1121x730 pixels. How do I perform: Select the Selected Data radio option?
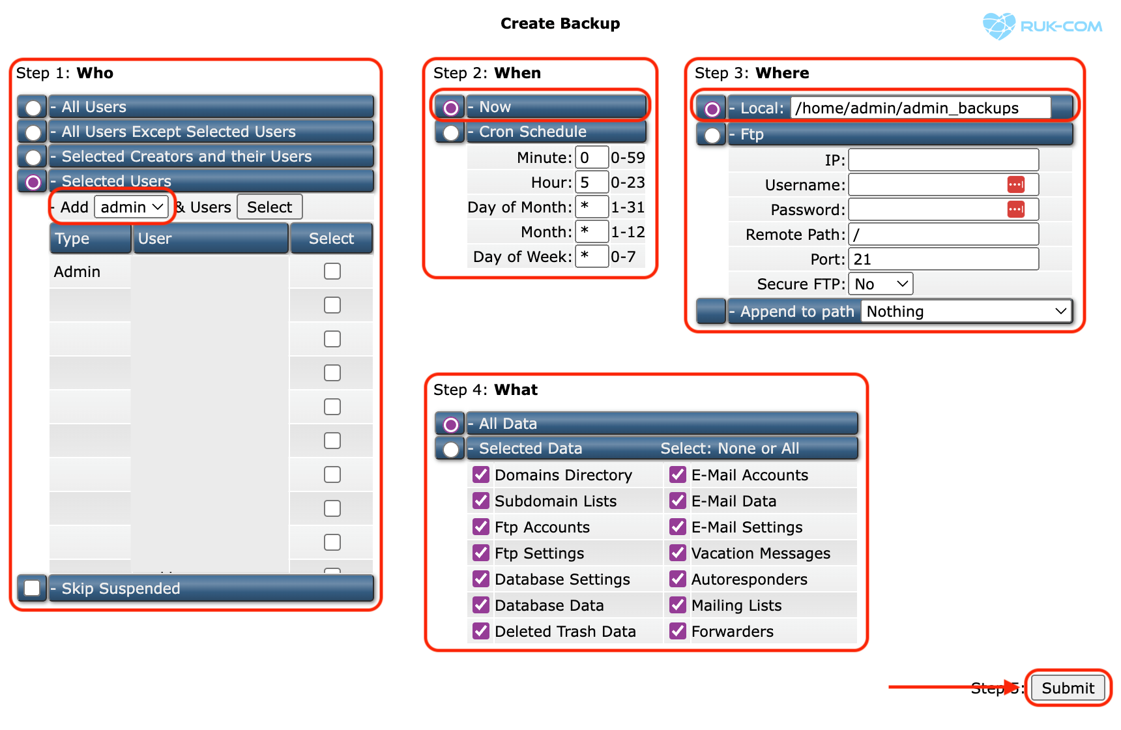tap(450, 449)
